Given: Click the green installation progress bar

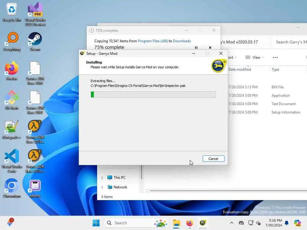Looking at the screenshot, I should coord(153,94).
